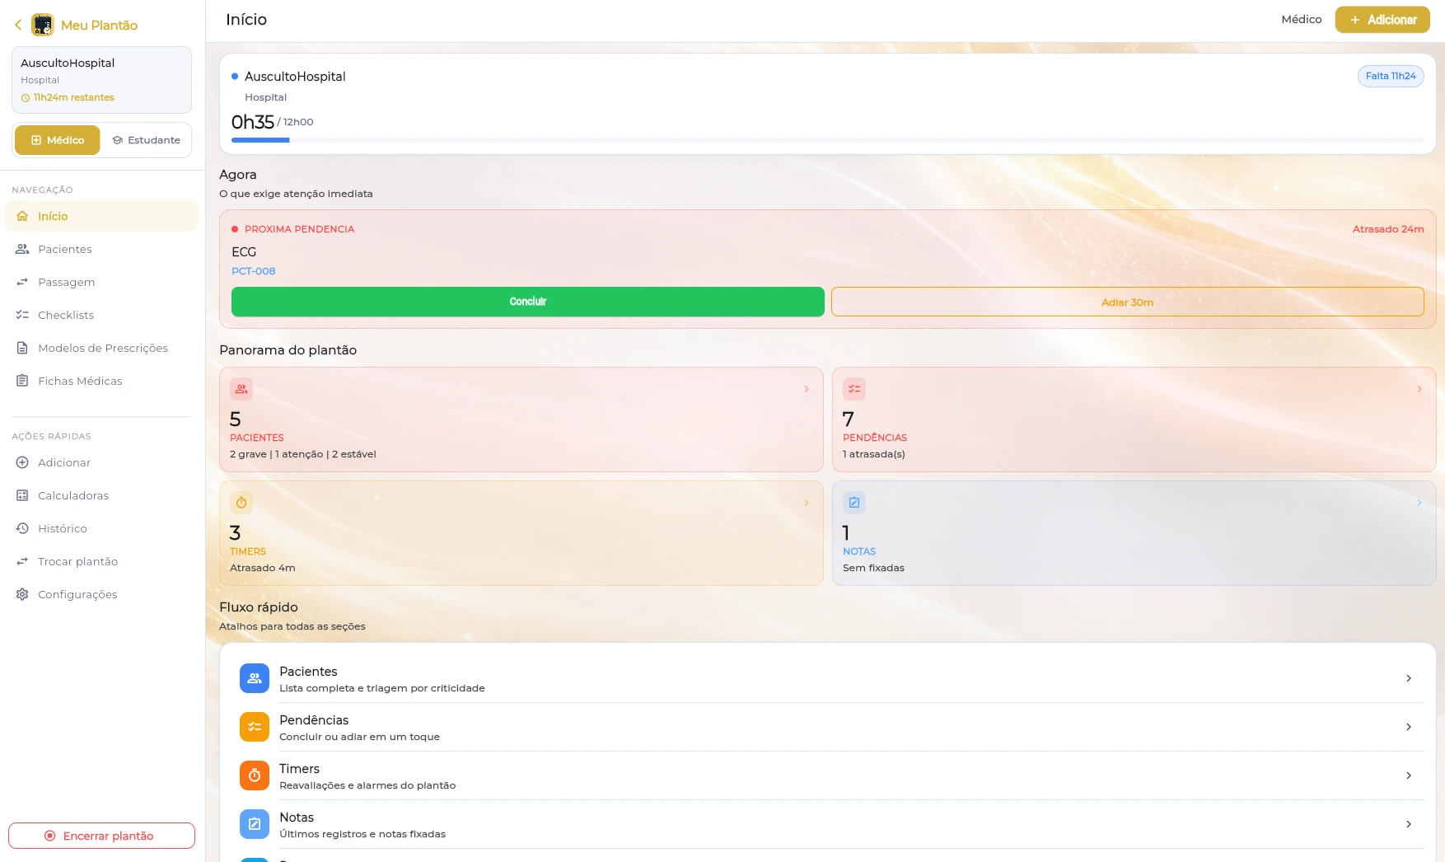The image size is (1445, 862).
Task: Open Fichas Médicas menu item
Action: (101, 381)
